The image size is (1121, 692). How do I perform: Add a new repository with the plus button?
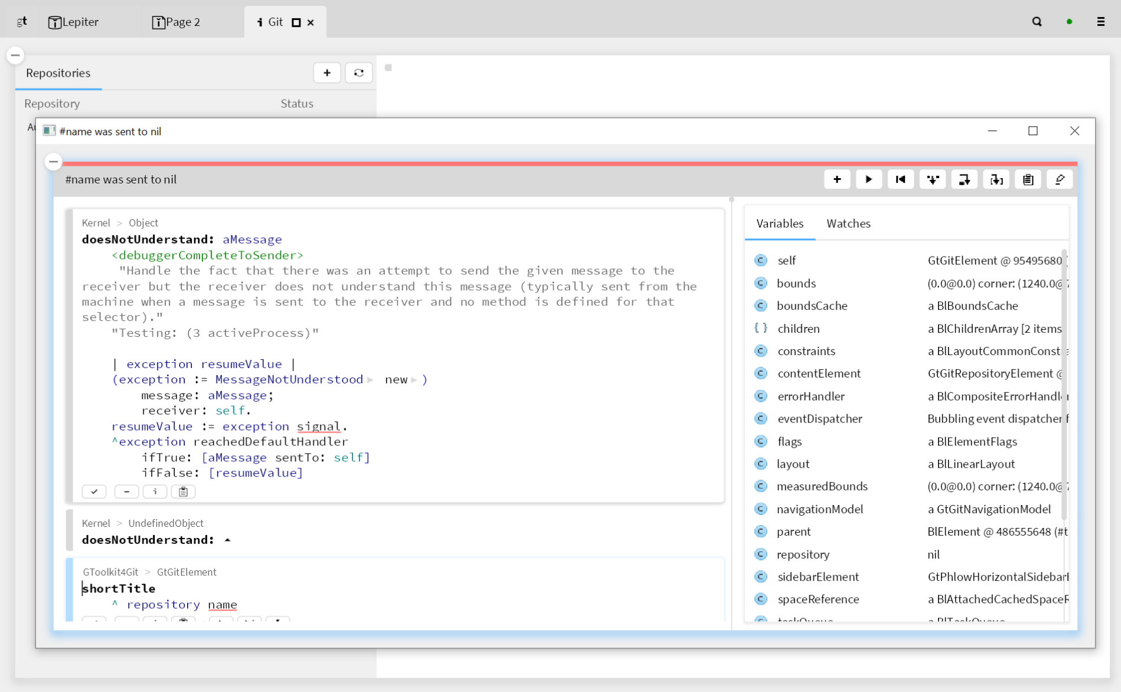point(327,73)
